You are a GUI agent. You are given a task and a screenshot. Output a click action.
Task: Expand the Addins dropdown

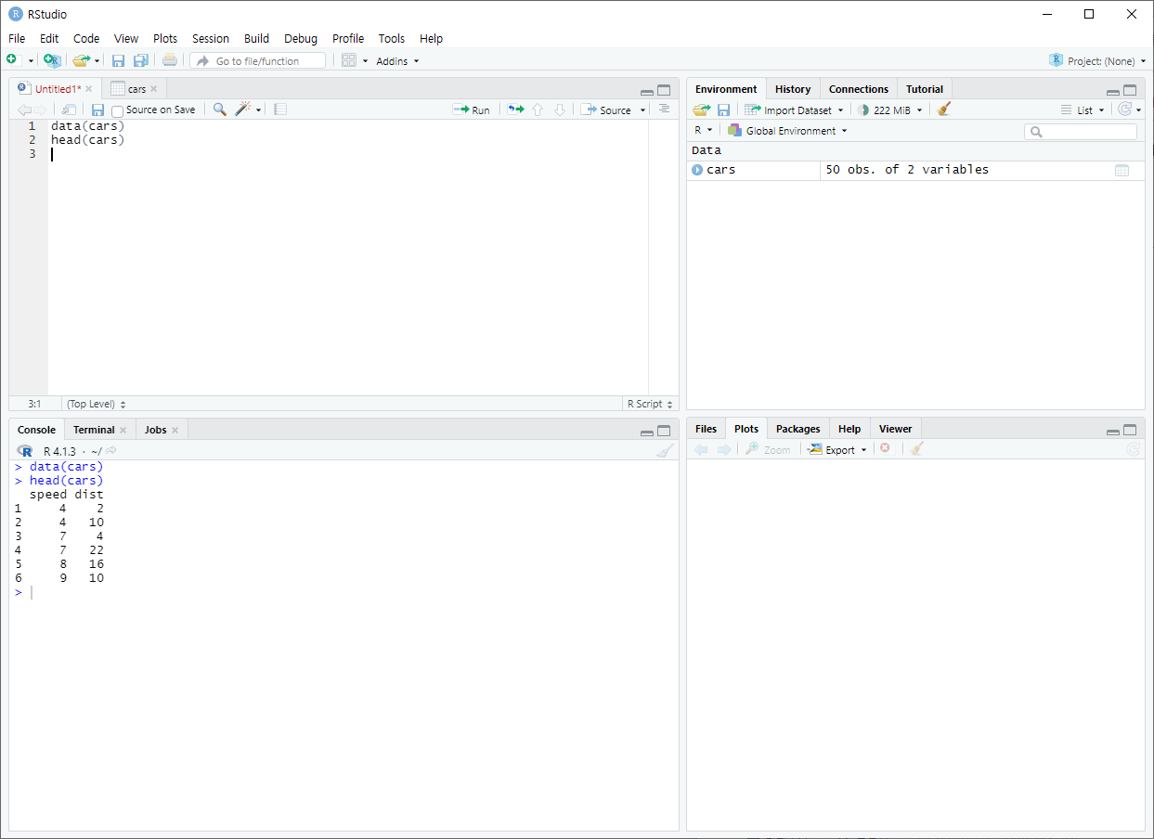pyautogui.click(x=397, y=61)
